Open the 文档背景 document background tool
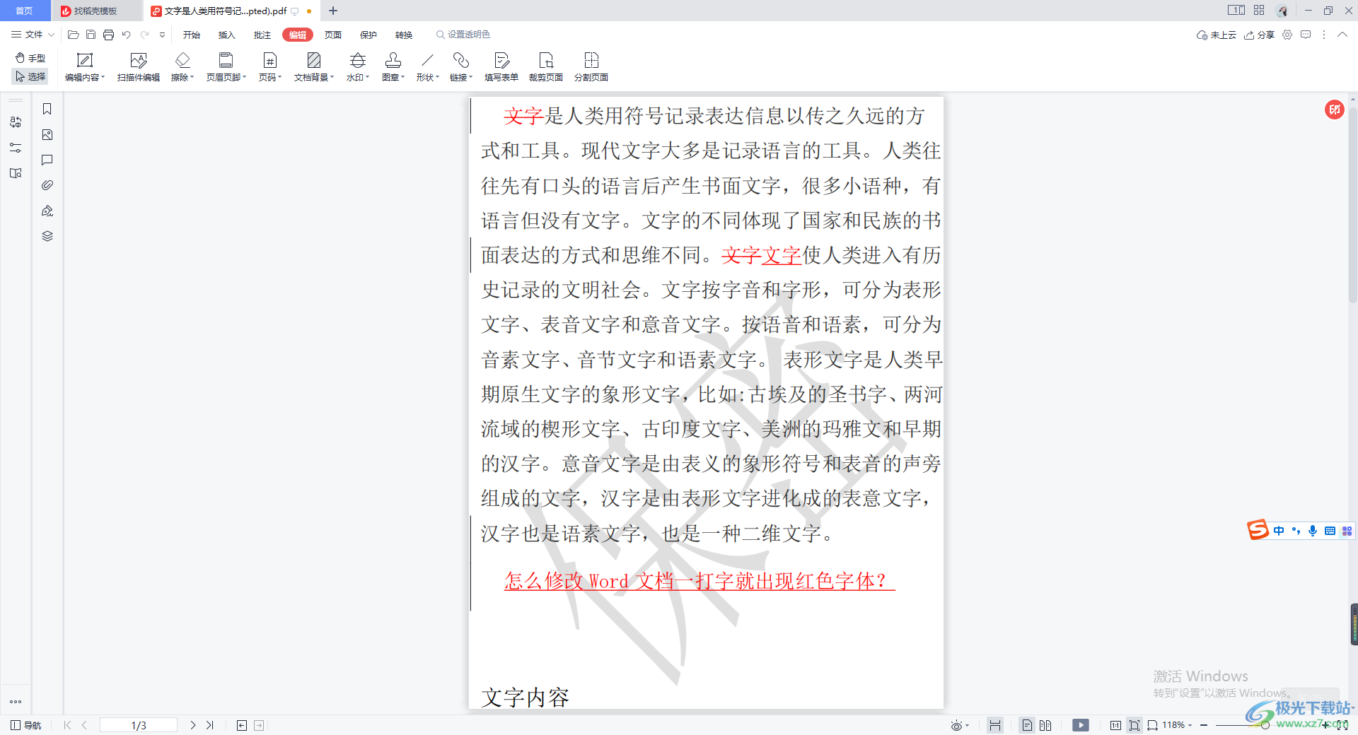 [x=314, y=67]
